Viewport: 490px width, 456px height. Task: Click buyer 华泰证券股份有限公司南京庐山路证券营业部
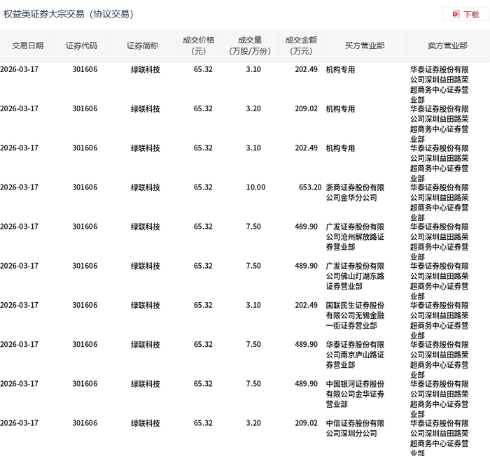pos(355,355)
